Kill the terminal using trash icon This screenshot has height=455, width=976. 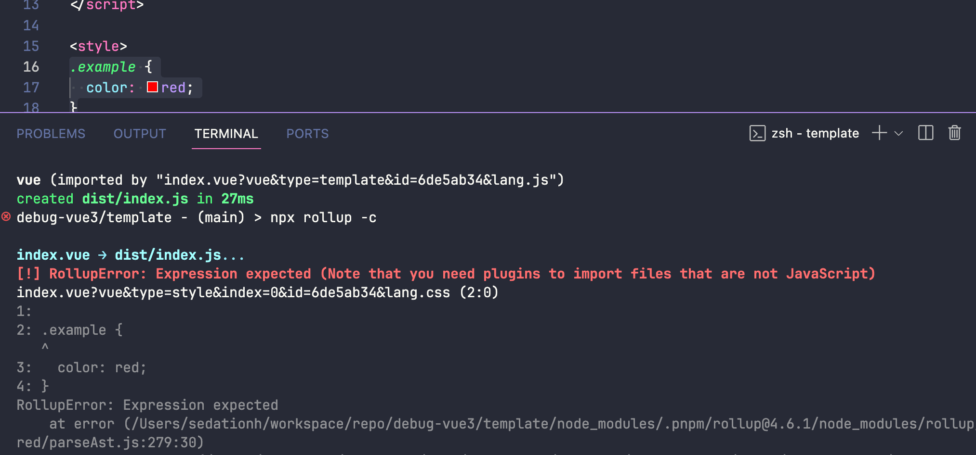954,133
